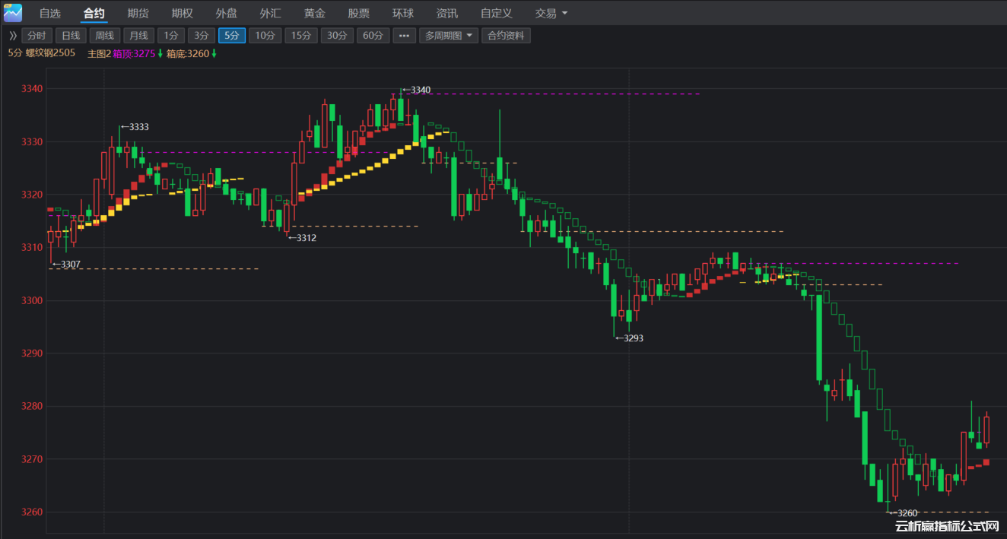This screenshot has height=539, width=1007.
Task: Open the 多周期图 dropdown
Action: (x=449, y=36)
